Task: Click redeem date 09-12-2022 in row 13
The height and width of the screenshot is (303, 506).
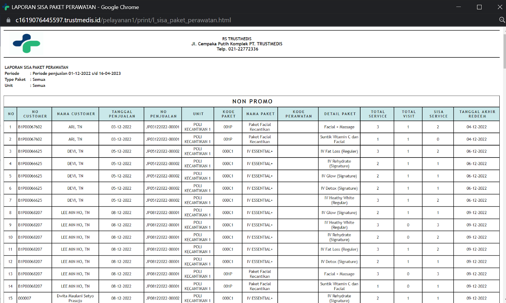Action: [477, 274]
